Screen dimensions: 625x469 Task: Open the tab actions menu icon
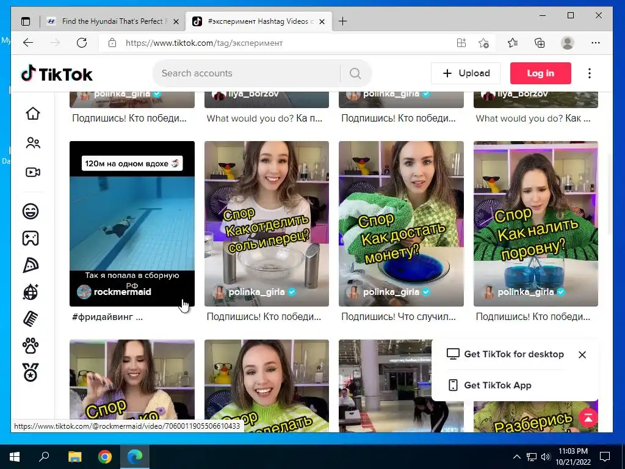(26, 21)
